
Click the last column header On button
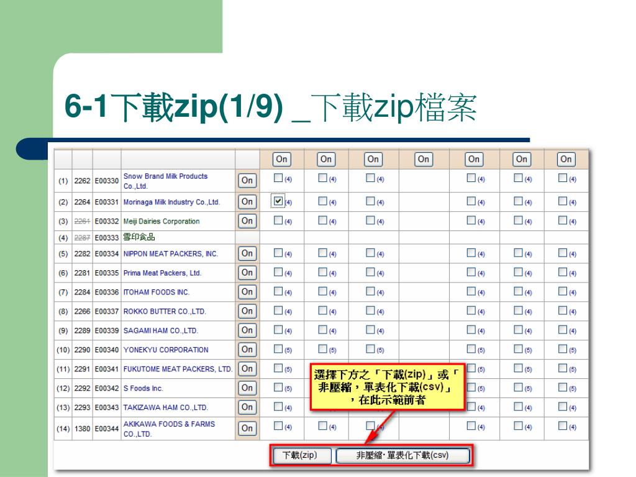566,159
